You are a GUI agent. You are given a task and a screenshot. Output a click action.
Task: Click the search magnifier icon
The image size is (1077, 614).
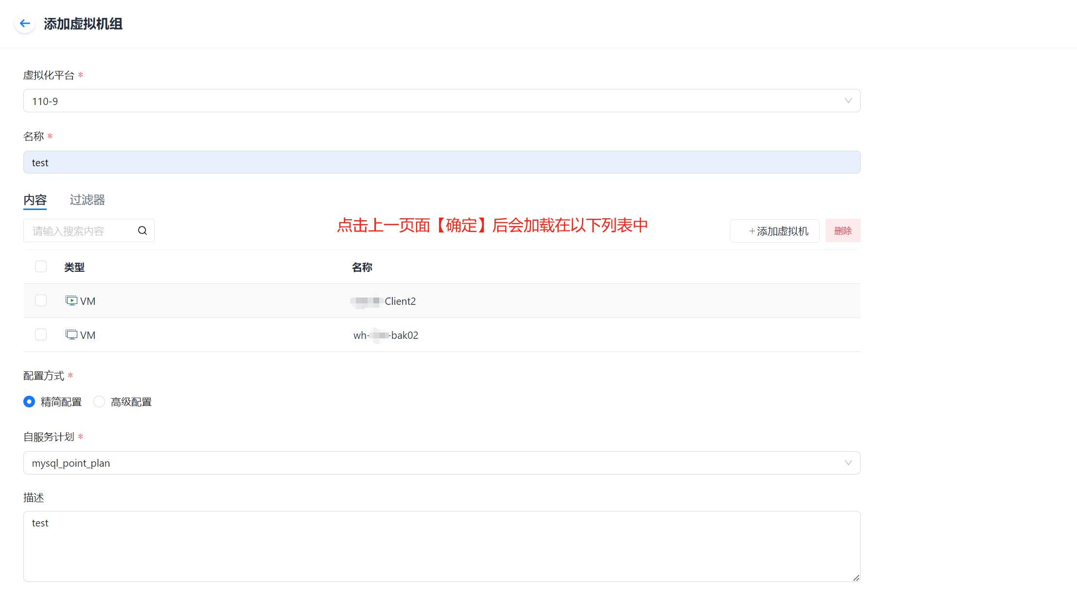point(142,230)
